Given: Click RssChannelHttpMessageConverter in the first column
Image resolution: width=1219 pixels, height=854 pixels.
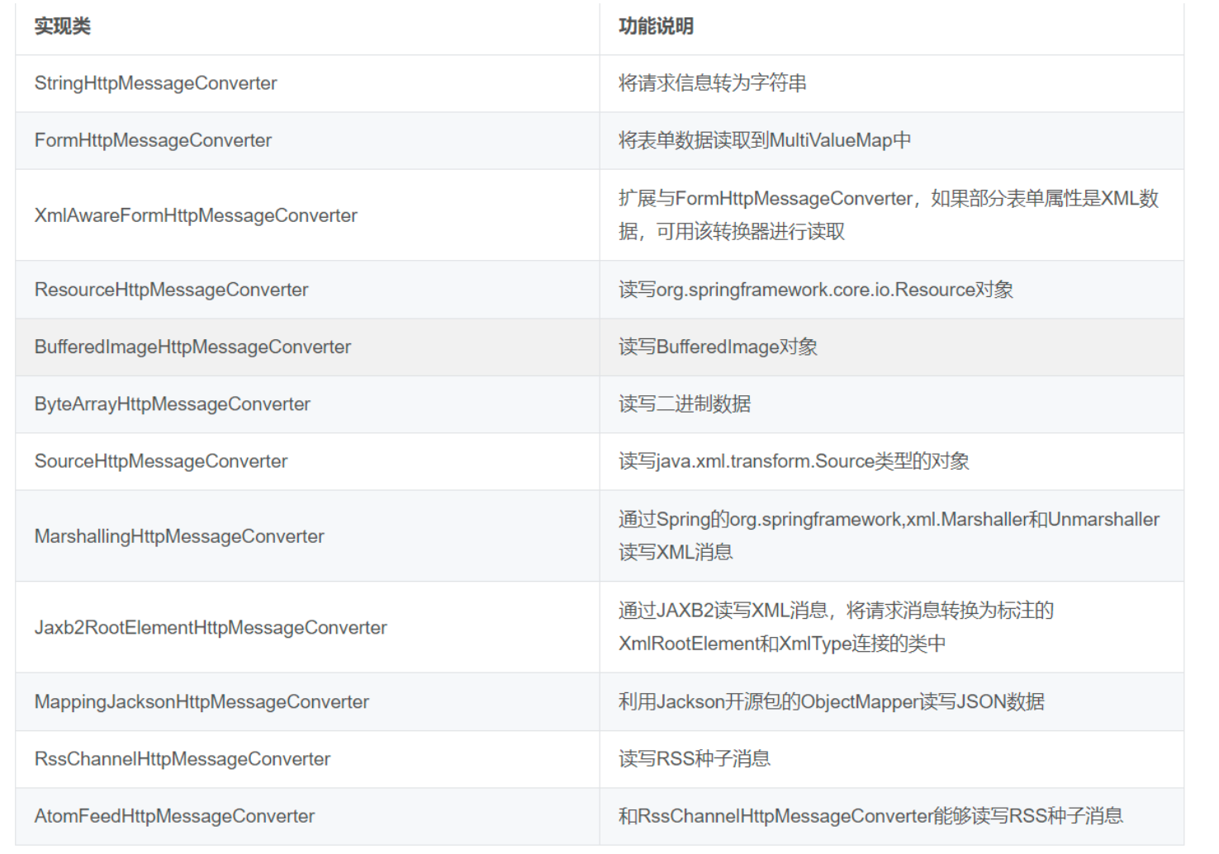Looking at the screenshot, I should (183, 759).
